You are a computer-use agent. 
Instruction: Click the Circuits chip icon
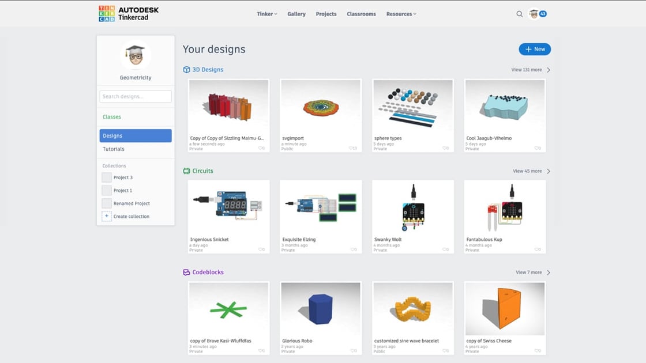pyautogui.click(x=186, y=171)
